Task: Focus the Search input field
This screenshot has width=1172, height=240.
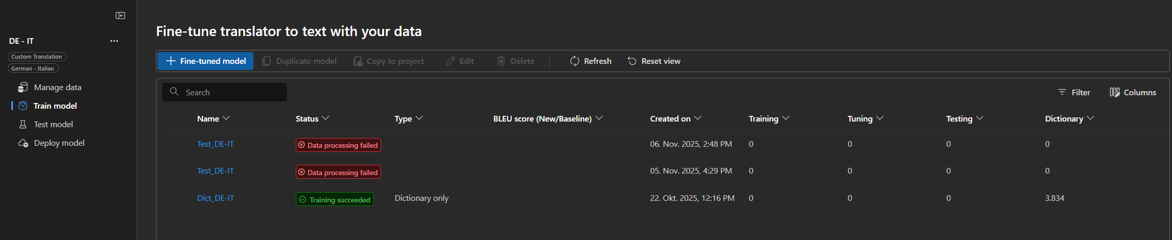Action: pyautogui.click(x=225, y=92)
